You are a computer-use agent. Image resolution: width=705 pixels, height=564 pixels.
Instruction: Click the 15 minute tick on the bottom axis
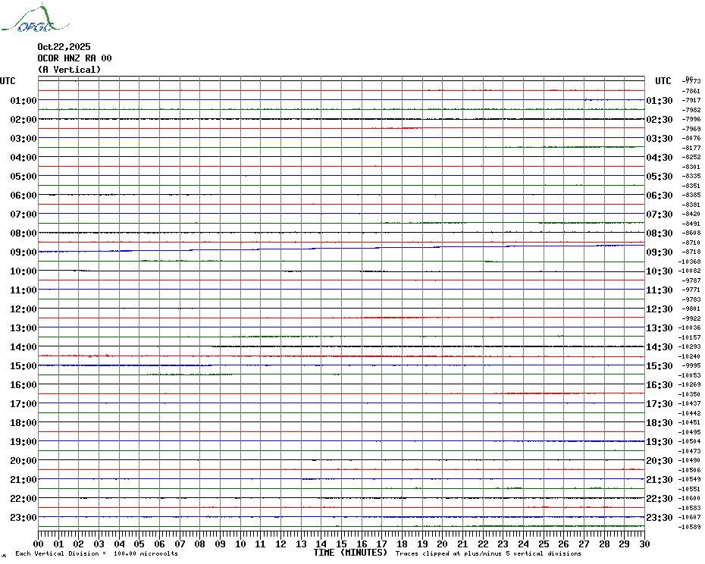pos(341,544)
